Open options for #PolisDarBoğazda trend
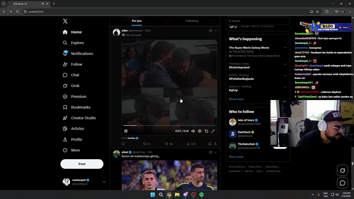The width and height of the screenshot is (354, 199). click(x=285, y=75)
